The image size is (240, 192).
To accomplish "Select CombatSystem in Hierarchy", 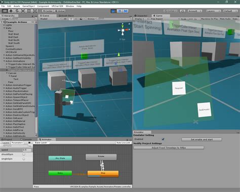I will click(14, 49).
